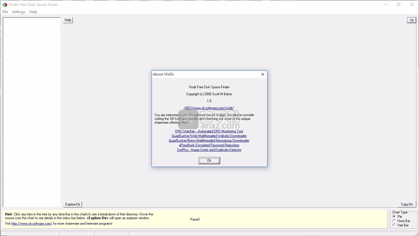Open the sb-software.com/visdir link
The height and width of the screenshot is (236, 419).
pyautogui.click(x=209, y=108)
